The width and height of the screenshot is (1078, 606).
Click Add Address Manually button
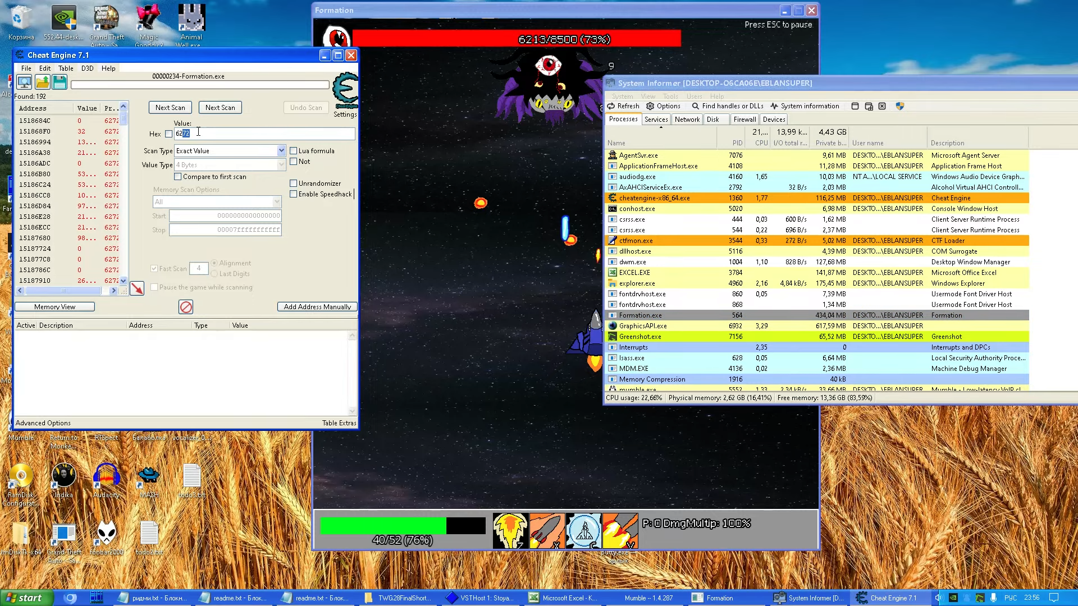(x=317, y=307)
